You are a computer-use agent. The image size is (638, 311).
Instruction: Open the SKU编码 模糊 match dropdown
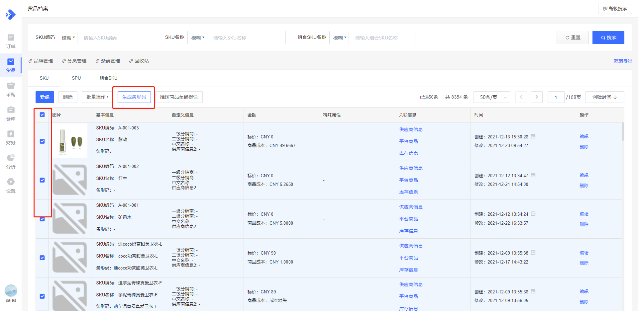(x=68, y=38)
